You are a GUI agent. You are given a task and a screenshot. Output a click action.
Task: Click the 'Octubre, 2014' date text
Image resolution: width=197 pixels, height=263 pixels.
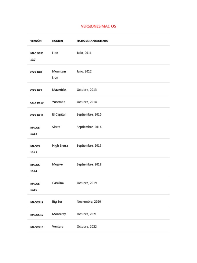(87, 102)
